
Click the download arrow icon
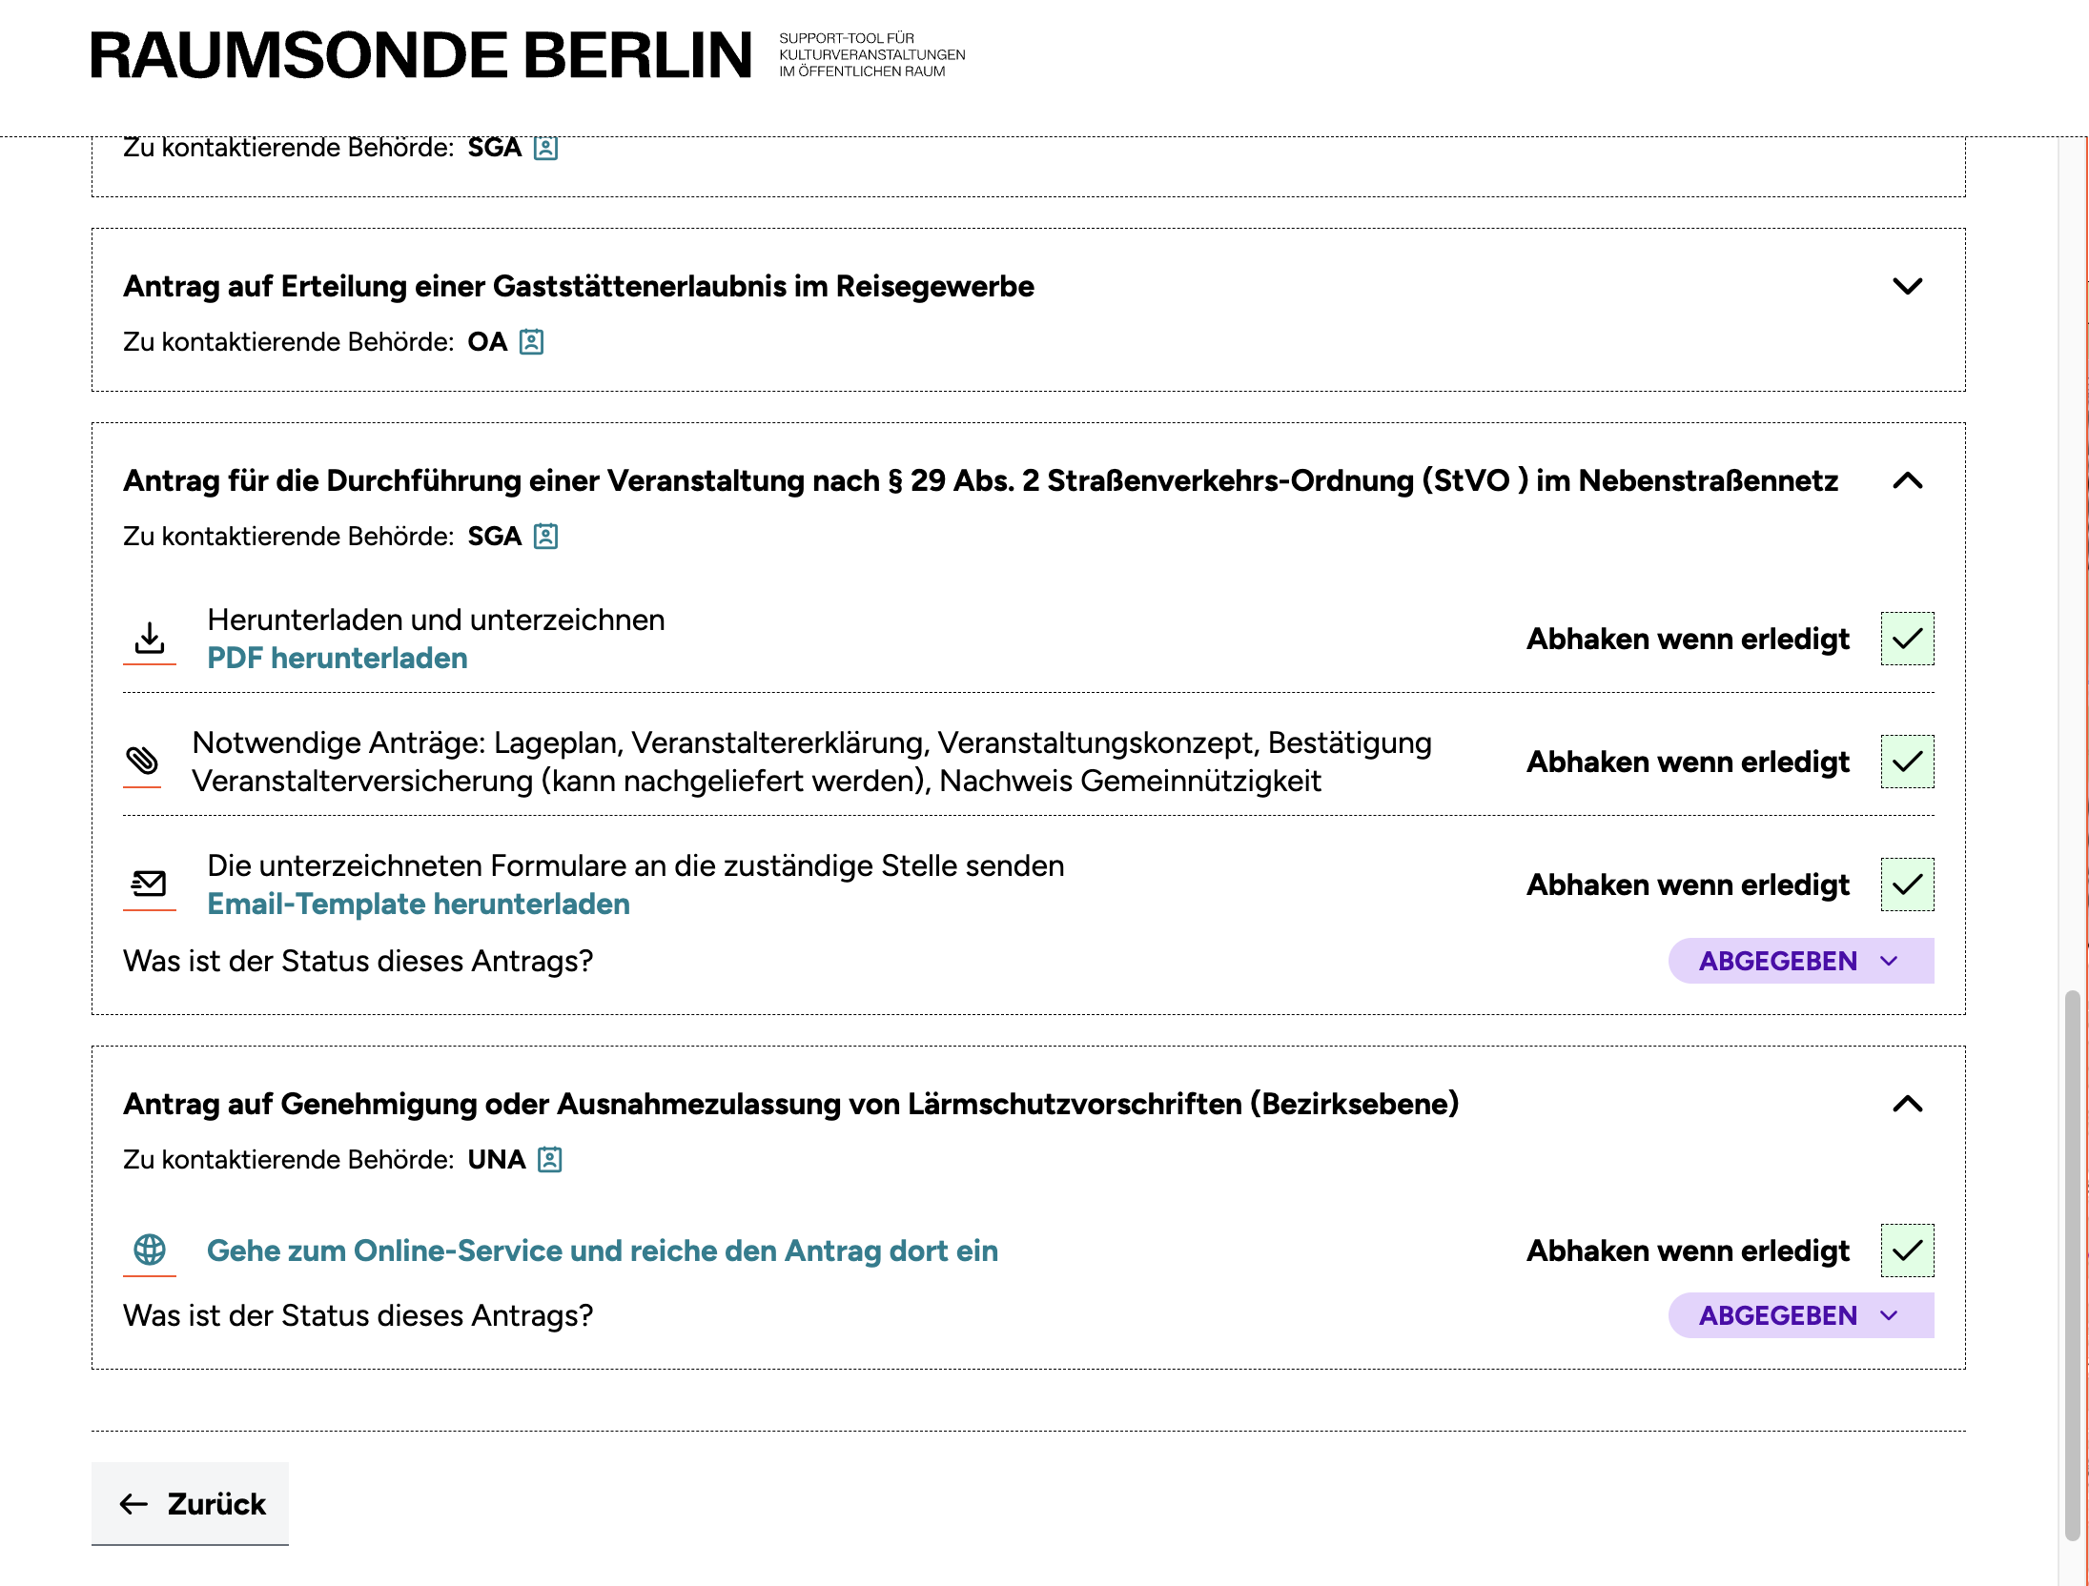click(x=150, y=638)
